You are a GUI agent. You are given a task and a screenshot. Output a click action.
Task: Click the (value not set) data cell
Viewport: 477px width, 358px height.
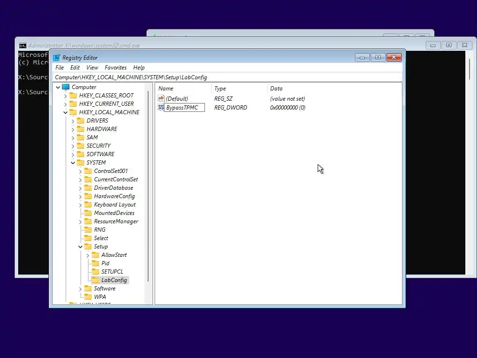(287, 99)
